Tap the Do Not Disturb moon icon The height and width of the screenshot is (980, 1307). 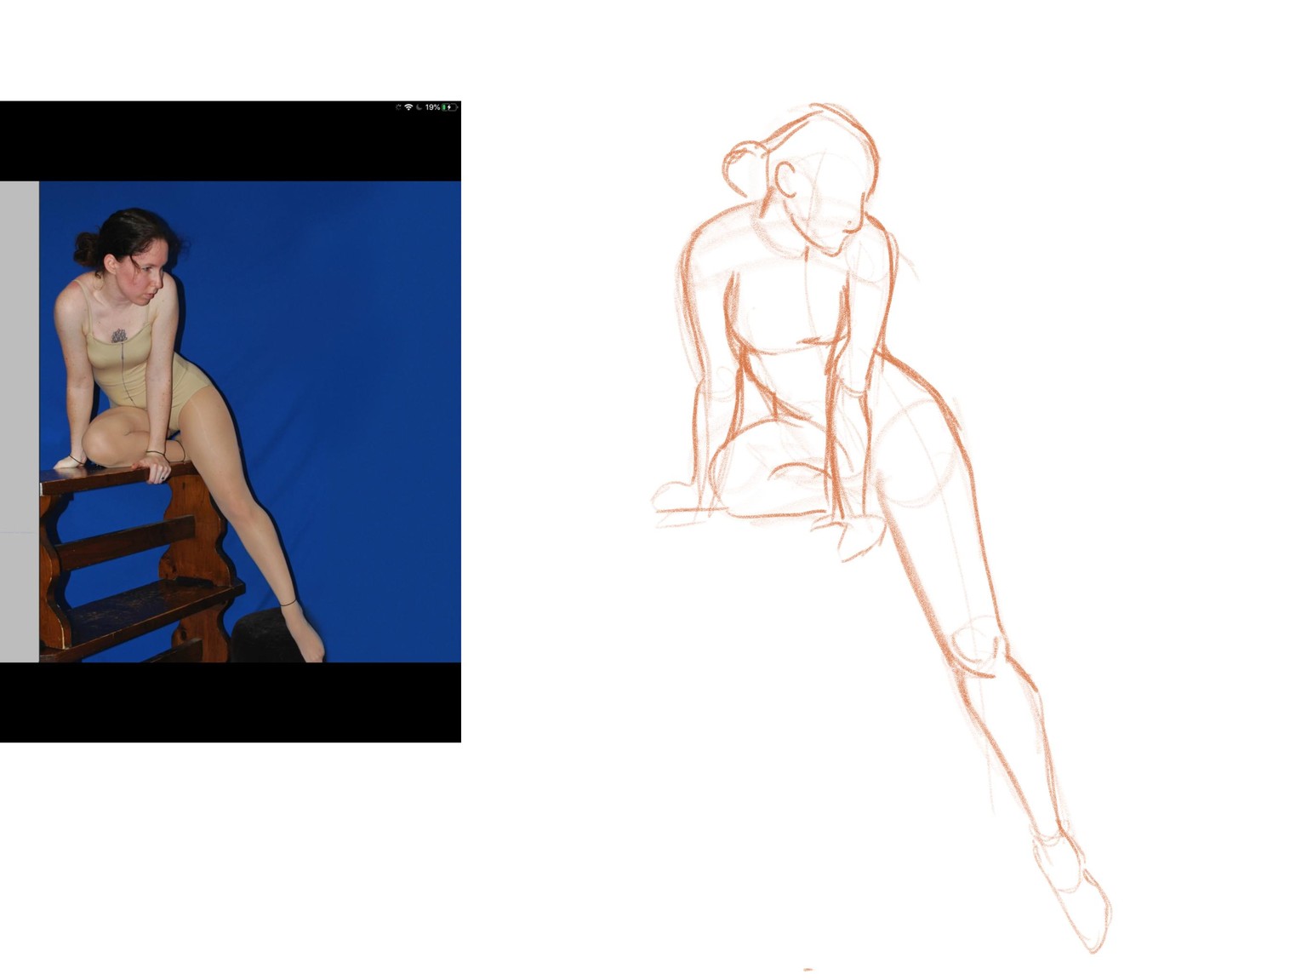pos(419,107)
